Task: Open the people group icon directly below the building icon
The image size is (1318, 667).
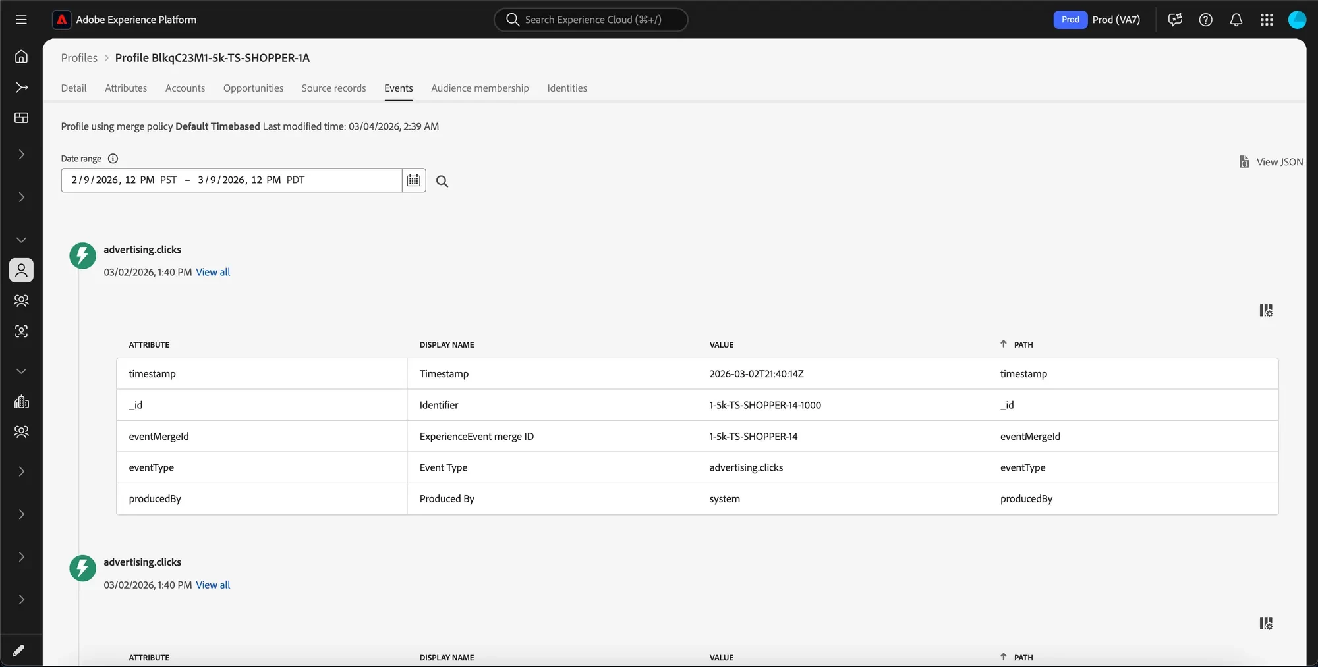Action: tap(21, 432)
